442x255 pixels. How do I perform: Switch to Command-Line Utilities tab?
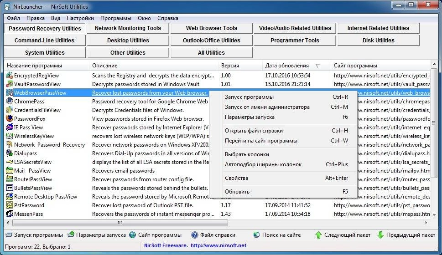45,40
